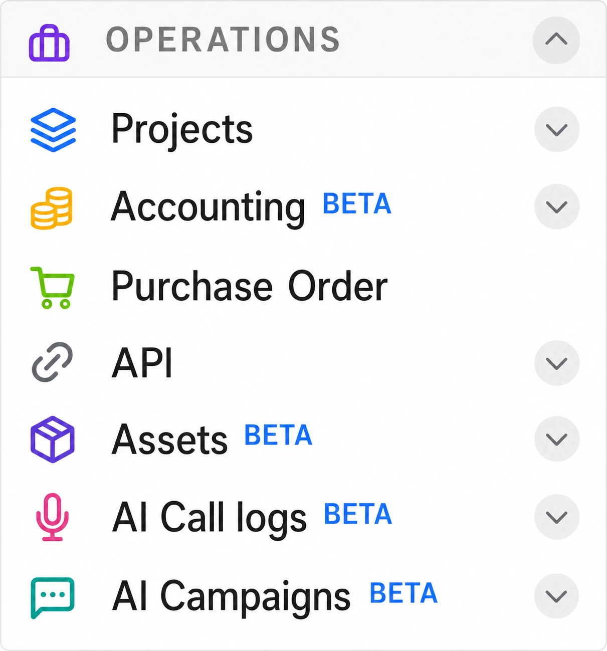607x651 pixels.
Task: Expand the AI Campaigns chevron
Action: coord(556,596)
